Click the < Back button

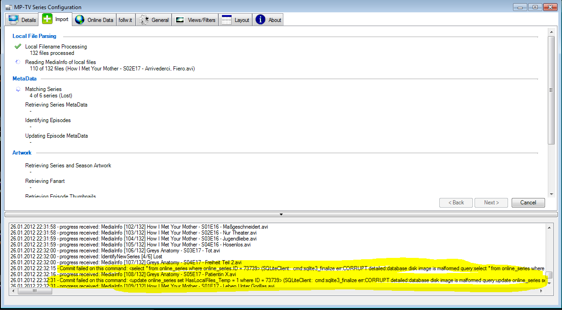456,203
